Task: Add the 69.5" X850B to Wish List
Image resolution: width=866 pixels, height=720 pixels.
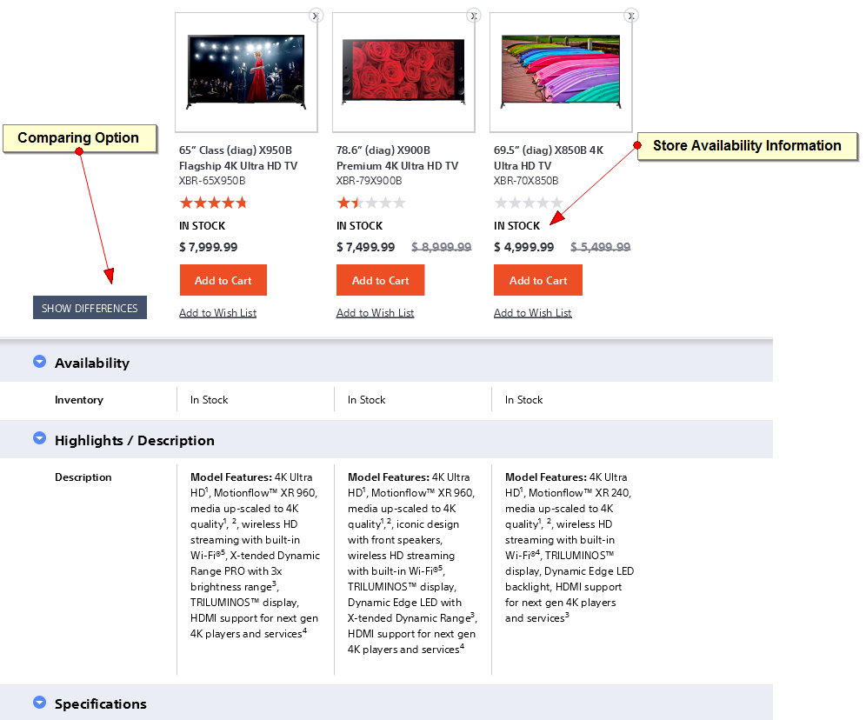Action: pos(532,313)
